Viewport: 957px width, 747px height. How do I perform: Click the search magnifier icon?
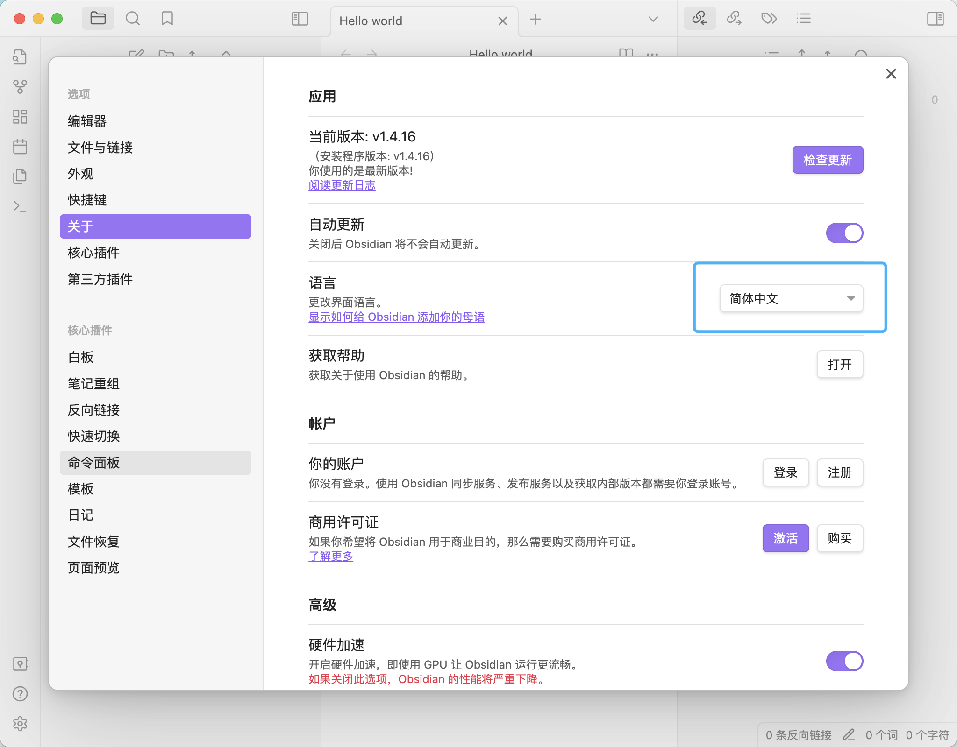point(133,19)
